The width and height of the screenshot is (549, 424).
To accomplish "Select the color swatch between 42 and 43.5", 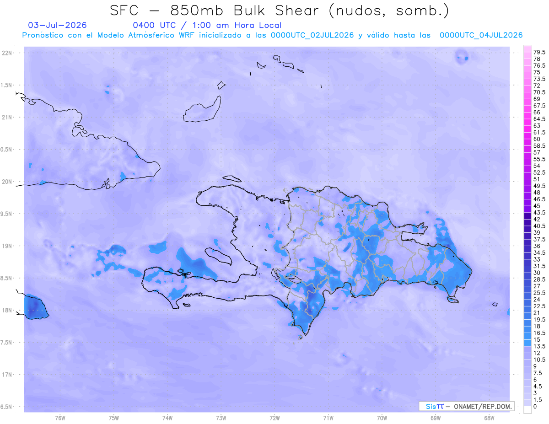I will [527, 216].
